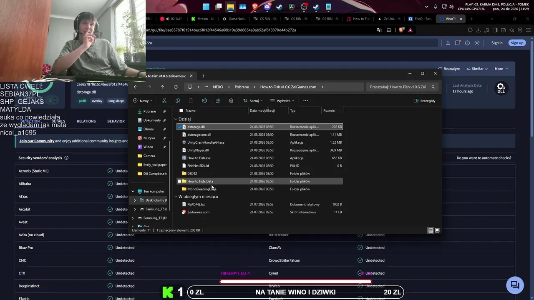
Task: Click the search magnifier icon in Explorer
Action: pyautogui.click(x=433, y=87)
